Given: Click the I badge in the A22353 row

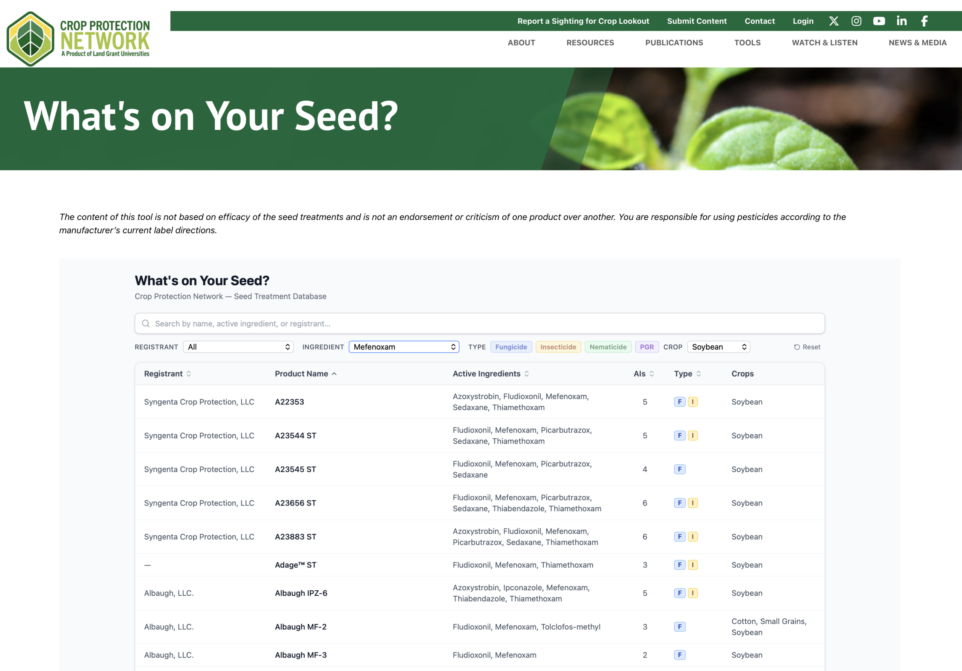Looking at the screenshot, I should 692,401.
